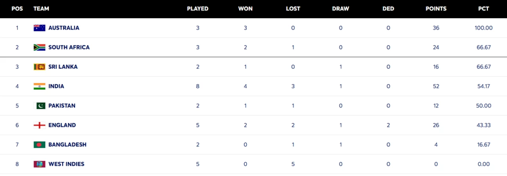The image size is (507, 176).
Task: Click Australia's 100.00 percentage value
Action: point(484,28)
